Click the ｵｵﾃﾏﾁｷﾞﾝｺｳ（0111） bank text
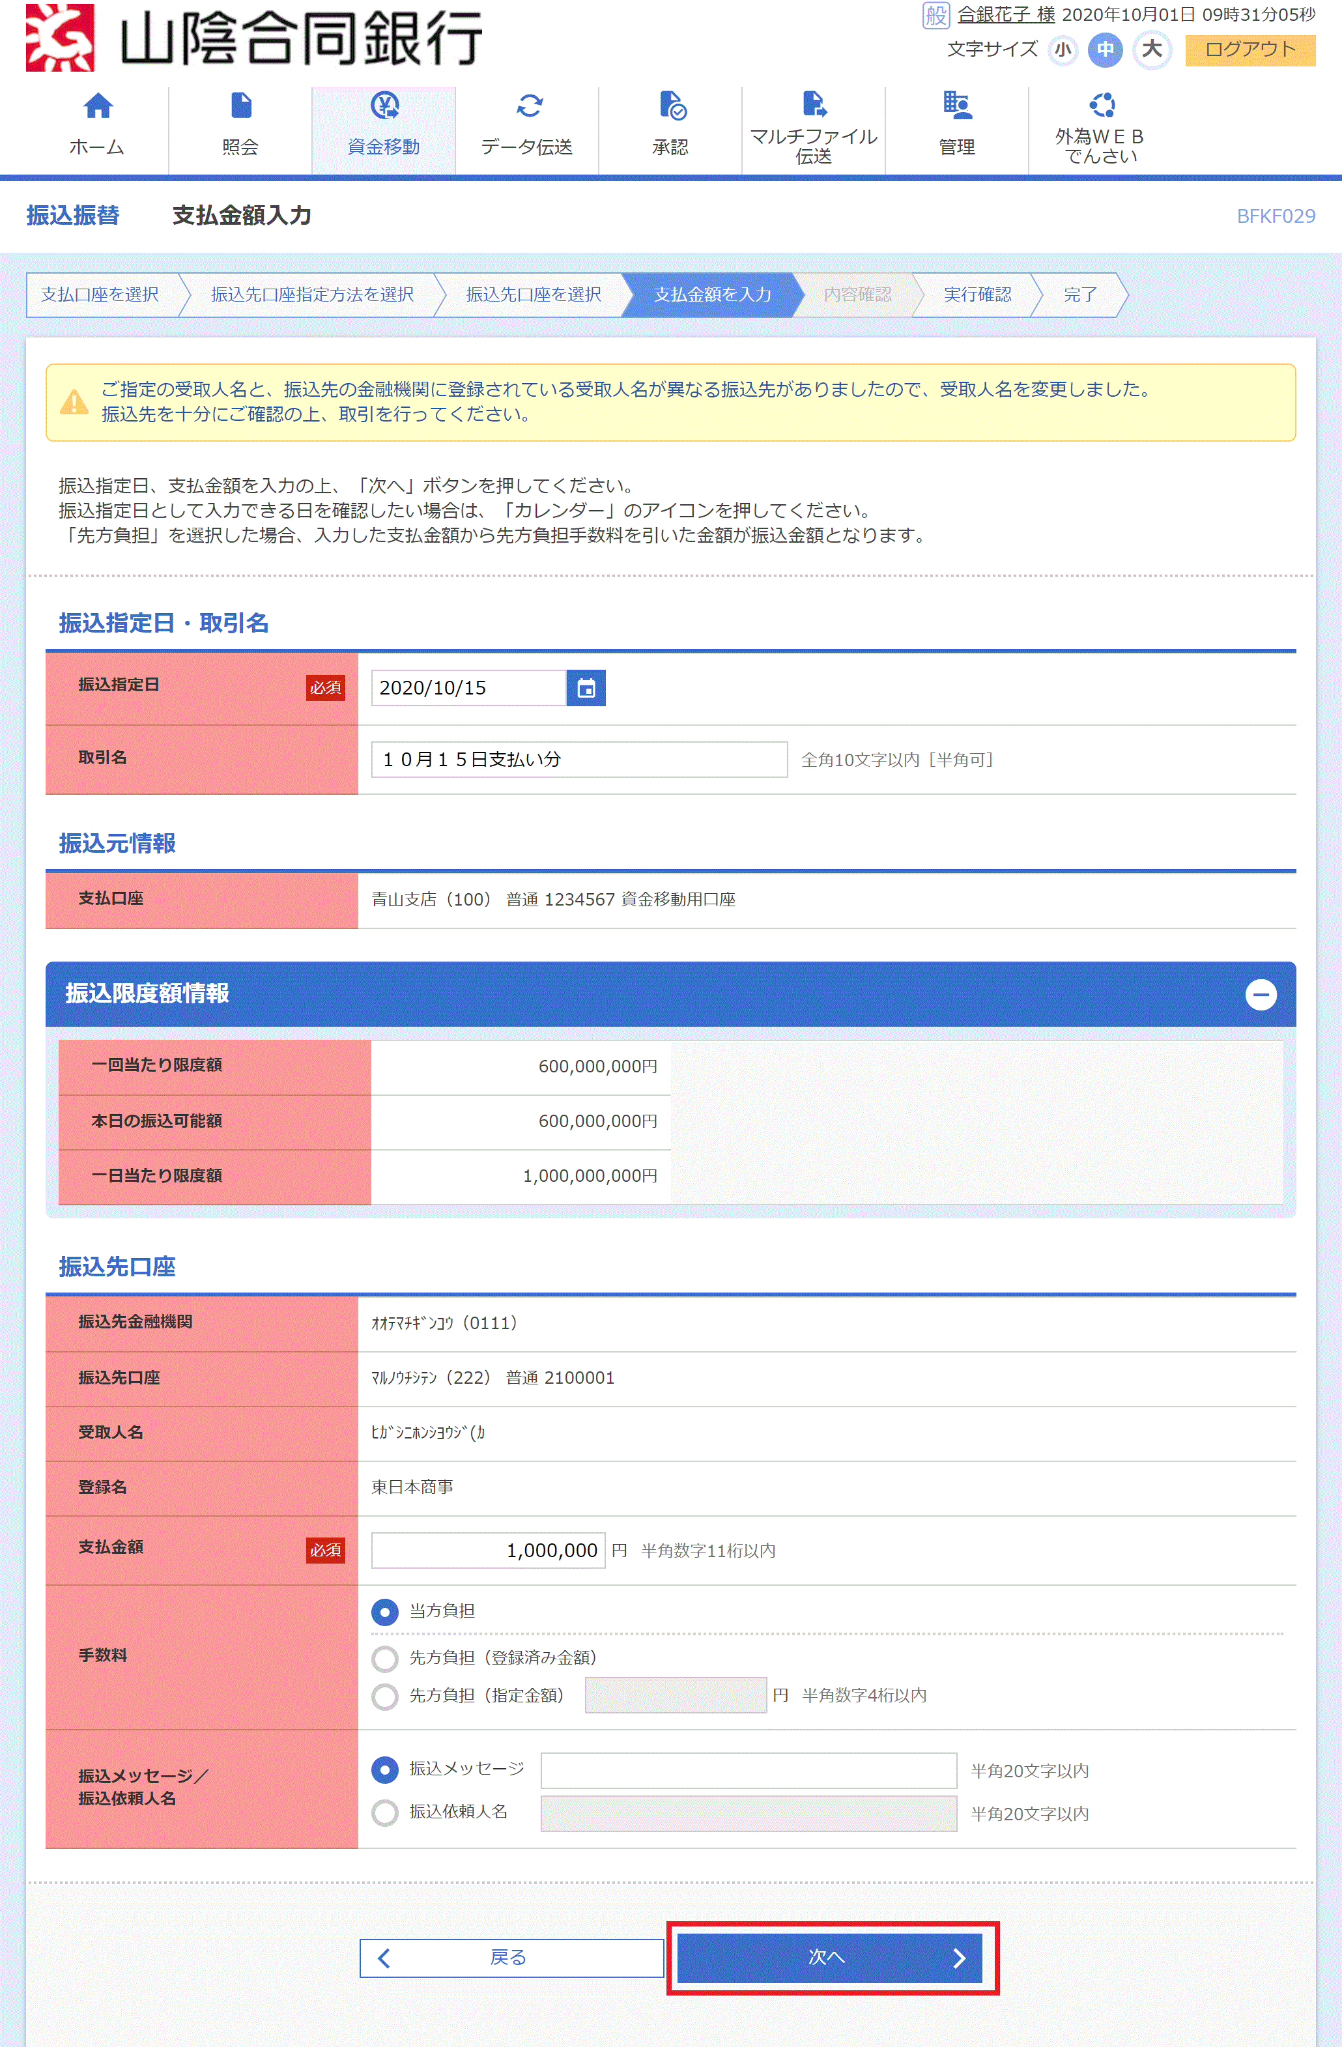Screen dimensions: 1342x2047 coord(445,1323)
